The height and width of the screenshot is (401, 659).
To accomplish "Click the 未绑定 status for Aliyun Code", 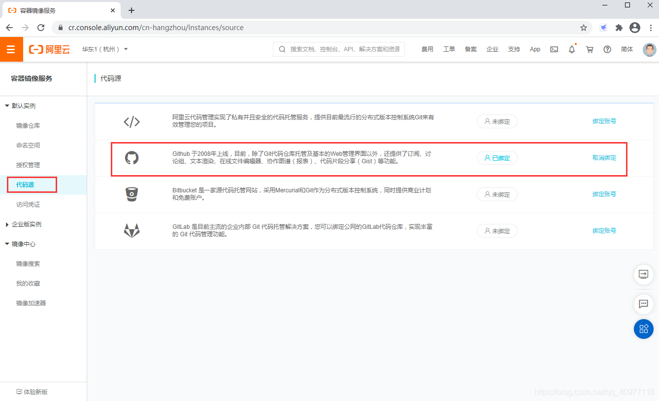I will point(497,121).
